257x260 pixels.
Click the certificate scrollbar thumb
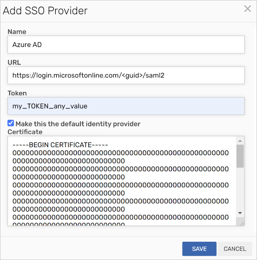[x=240, y=156]
